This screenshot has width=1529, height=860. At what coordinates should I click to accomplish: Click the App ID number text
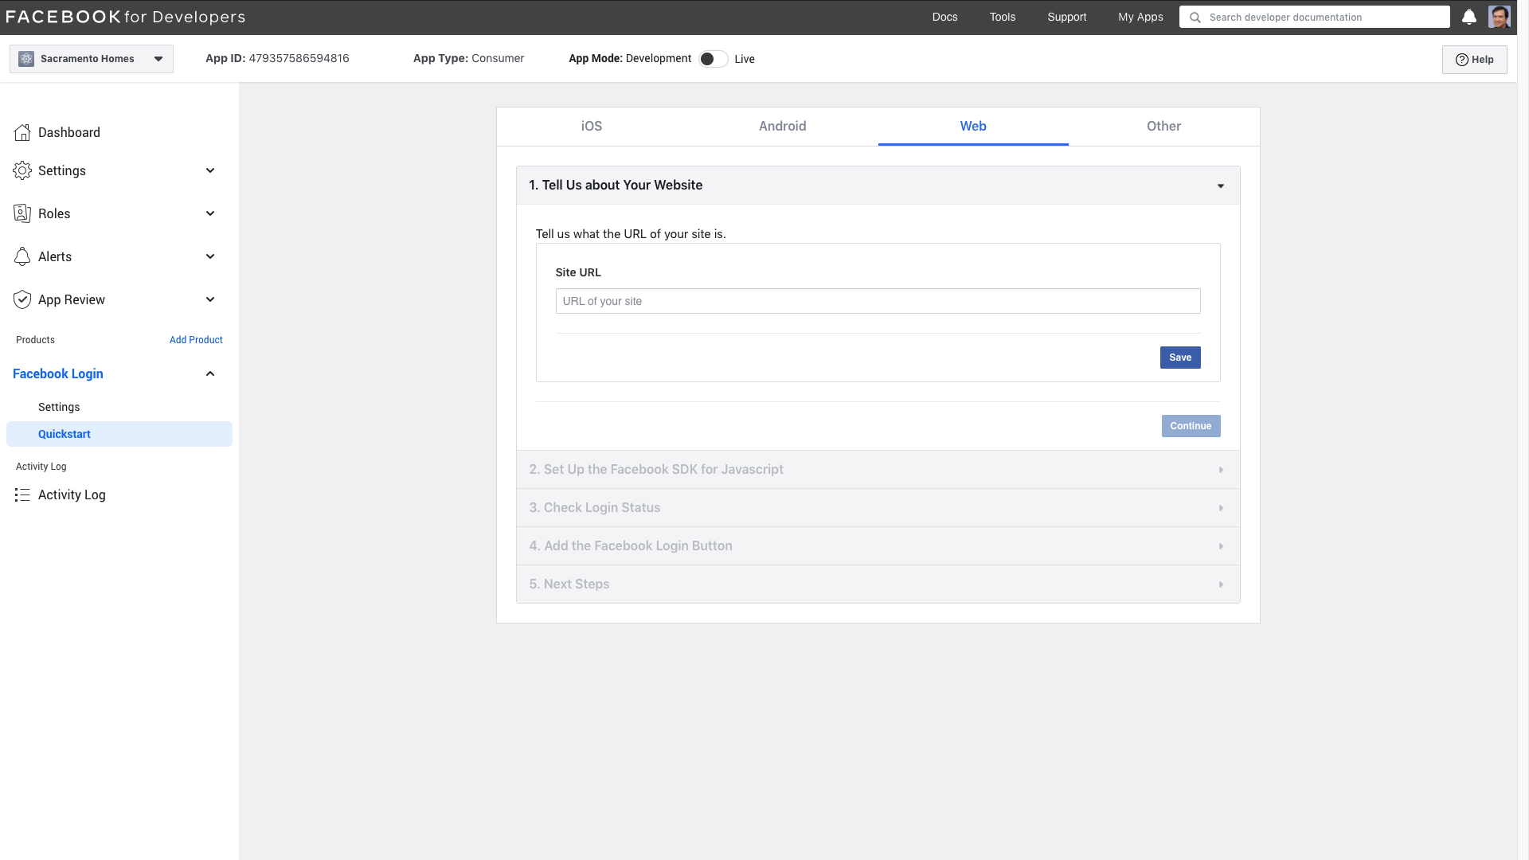[x=299, y=58]
